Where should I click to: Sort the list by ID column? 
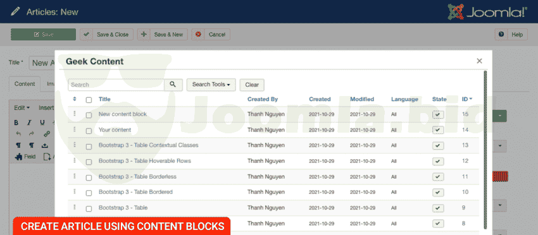pyautogui.click(x=467, y=99)
